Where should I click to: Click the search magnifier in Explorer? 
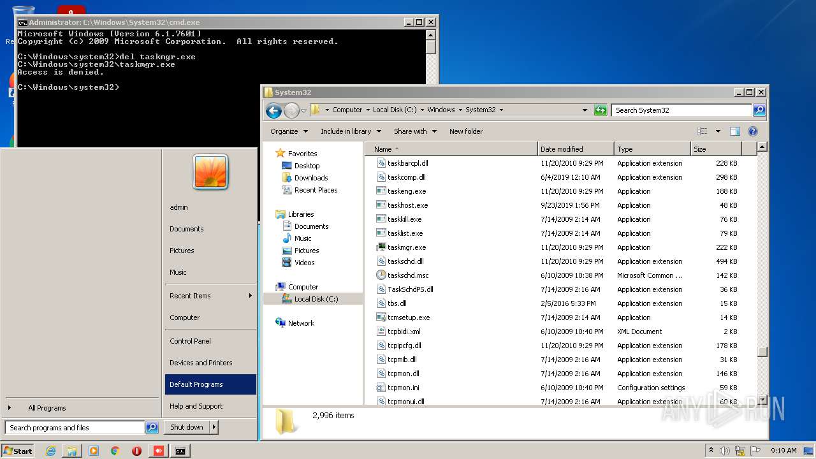pyautogui.click(x=759, y=110)
